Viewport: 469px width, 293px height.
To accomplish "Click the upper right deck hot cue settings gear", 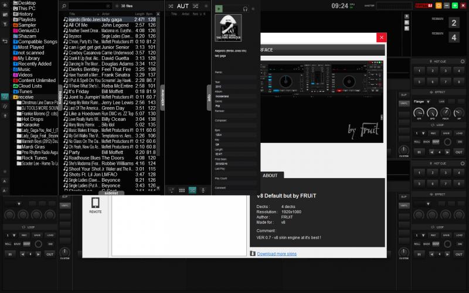I will pyautogui.click(x=463, y=62).
